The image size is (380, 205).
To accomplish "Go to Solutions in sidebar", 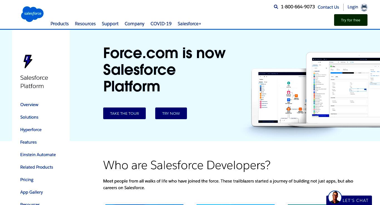I will tap(29, 117).
